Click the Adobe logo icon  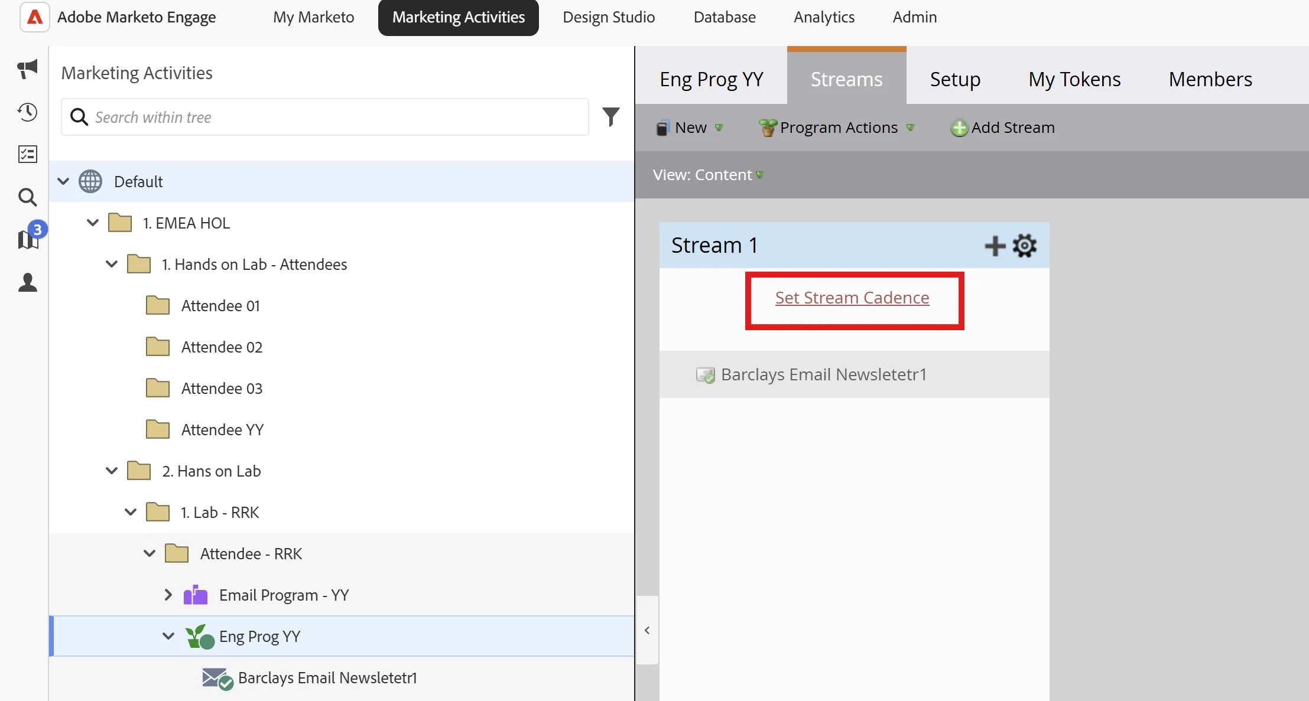(35, 17)
